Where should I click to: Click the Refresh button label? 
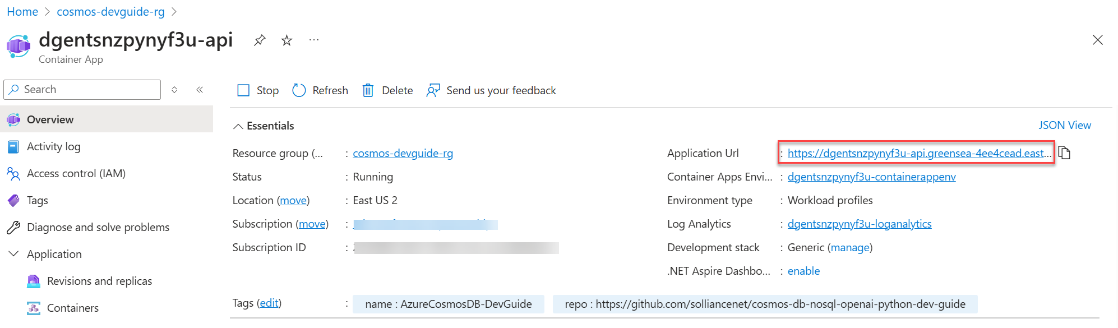click(330, 90)
